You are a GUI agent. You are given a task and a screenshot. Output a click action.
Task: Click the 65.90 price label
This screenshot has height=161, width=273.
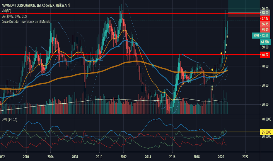[265, 30]
